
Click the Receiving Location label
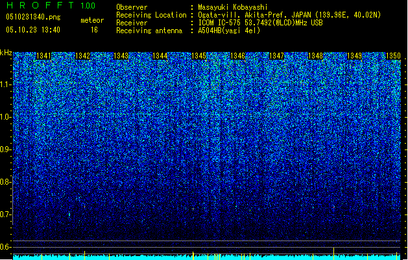pos(151,15)
